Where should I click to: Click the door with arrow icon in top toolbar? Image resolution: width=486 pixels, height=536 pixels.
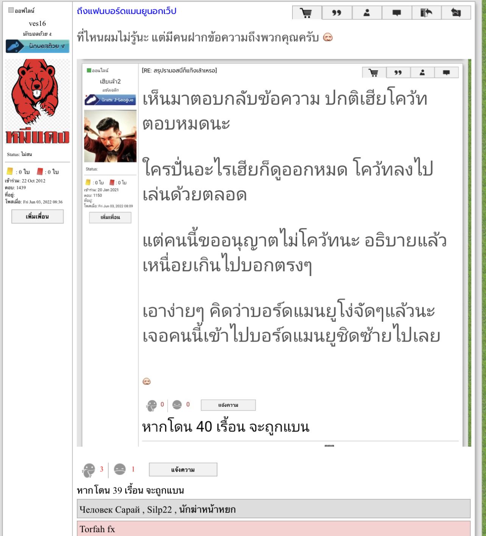point(427,12)
